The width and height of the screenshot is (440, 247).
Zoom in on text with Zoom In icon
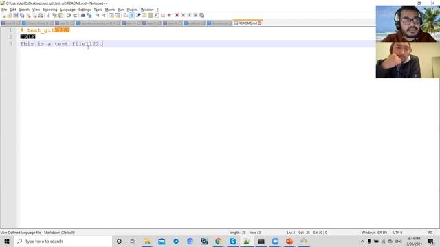pyautogui.click(x=98, y=15)
